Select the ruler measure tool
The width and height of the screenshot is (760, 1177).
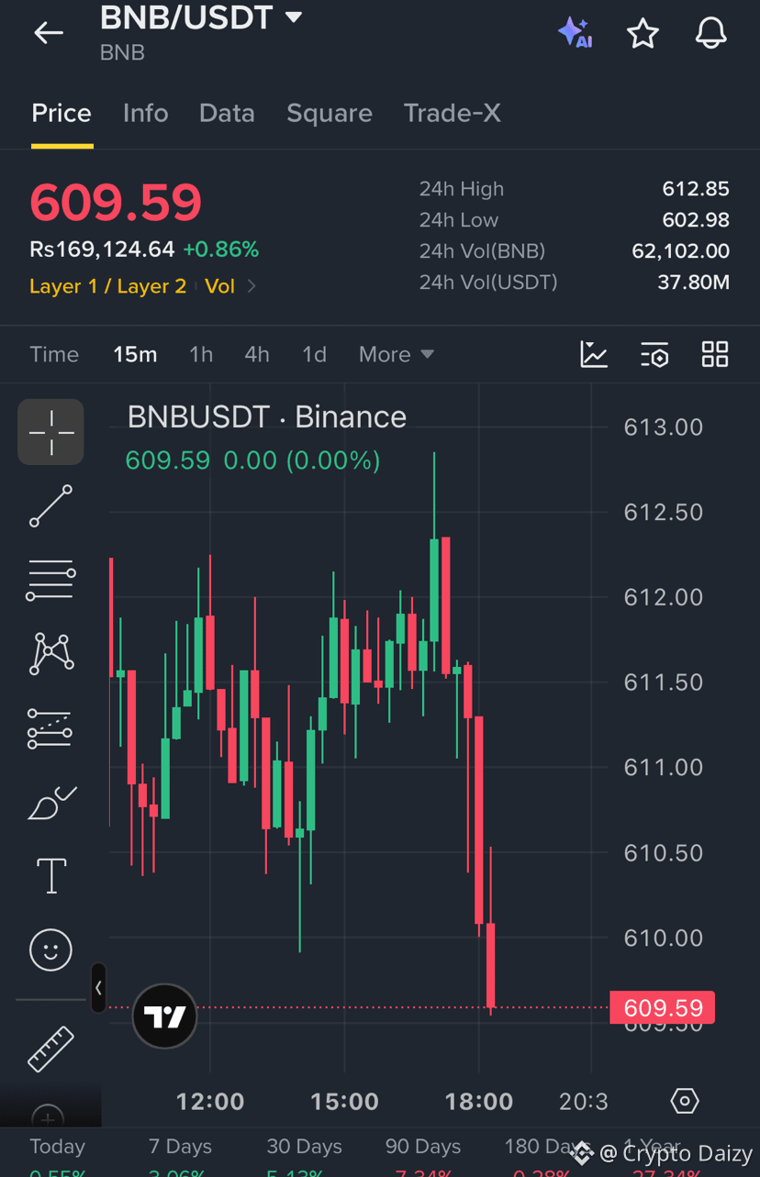50,1049
